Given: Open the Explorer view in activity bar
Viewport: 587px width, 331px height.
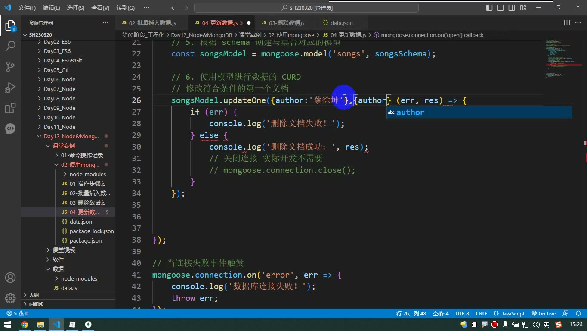Looking at the screenshot, I should (10, 25).
